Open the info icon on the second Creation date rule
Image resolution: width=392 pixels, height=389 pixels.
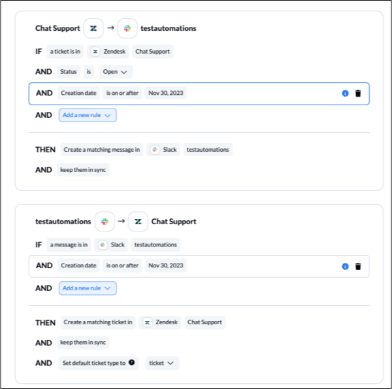tap(345, 266)
